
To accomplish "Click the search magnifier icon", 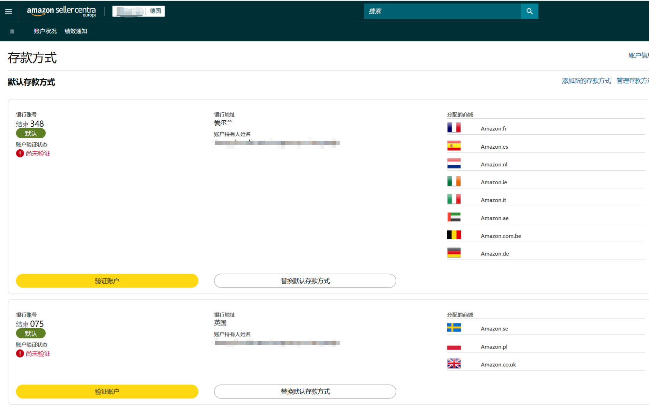I will pyautogui.click(x=529, y=12).
